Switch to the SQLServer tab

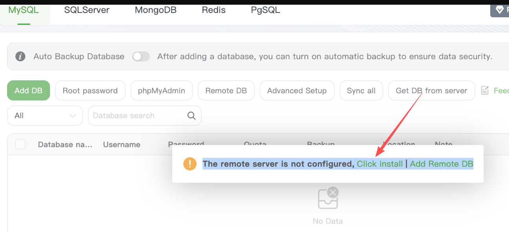tap(87, 10)
